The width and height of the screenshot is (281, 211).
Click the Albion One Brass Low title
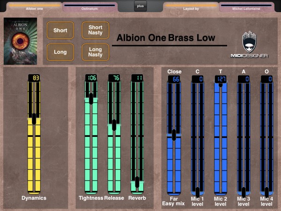point(166,38)
